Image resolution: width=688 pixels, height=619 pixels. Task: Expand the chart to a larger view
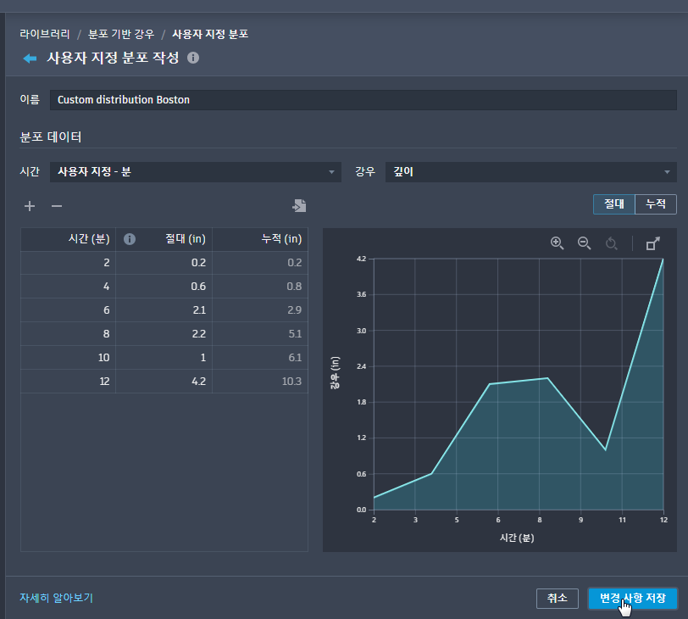[653, 243]
